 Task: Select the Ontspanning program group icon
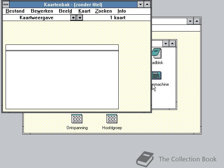[77, 119]
